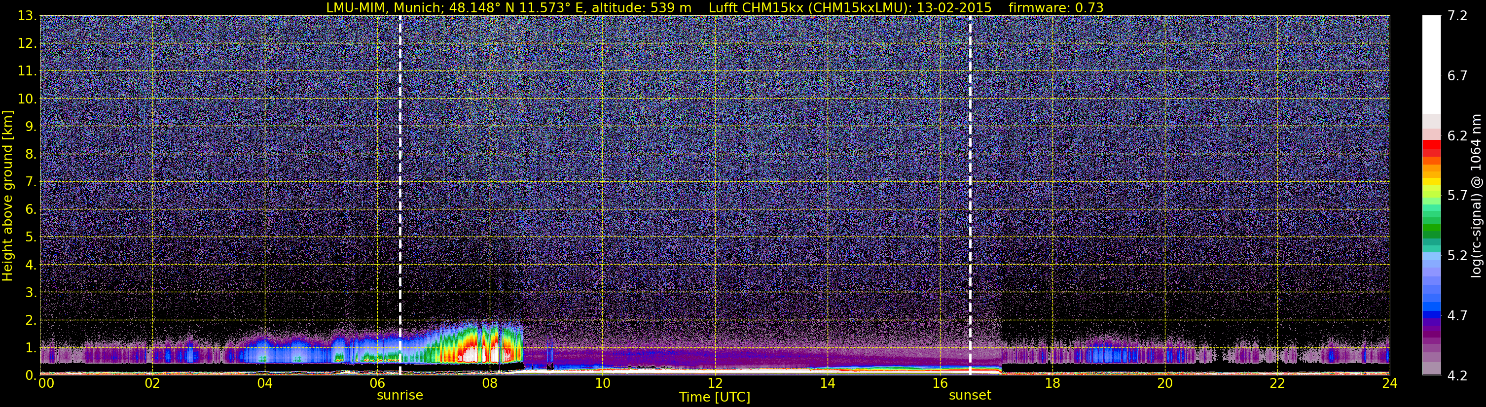The width and height of the screenshot is (1486, 407).
Task: Click the height axis tick label 5
Action: coord(30,237)
